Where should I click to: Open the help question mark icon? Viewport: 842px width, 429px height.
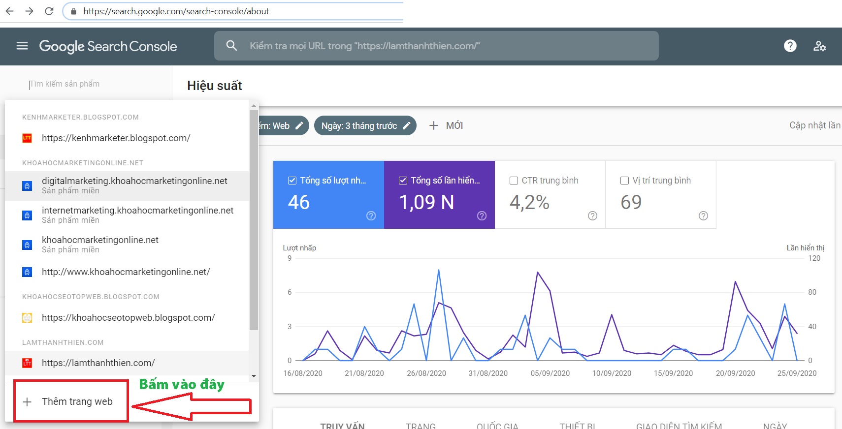790,46
